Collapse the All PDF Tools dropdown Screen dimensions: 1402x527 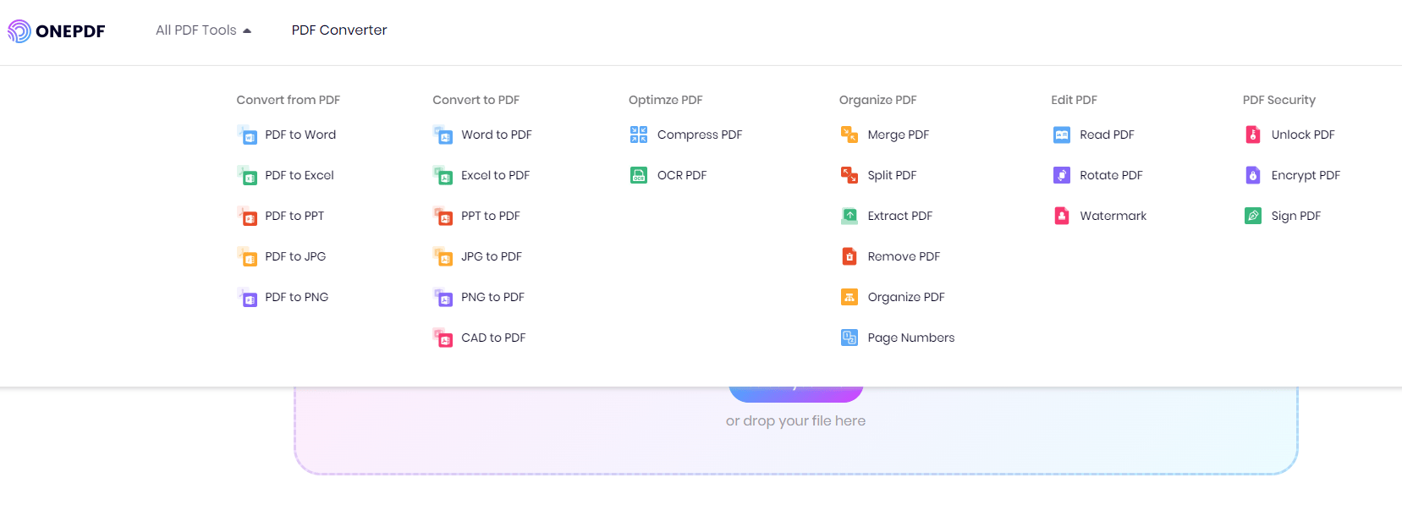(203, 30)
